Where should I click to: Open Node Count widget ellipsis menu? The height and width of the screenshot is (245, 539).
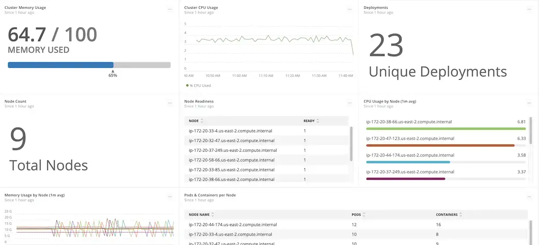click(170, 103)
